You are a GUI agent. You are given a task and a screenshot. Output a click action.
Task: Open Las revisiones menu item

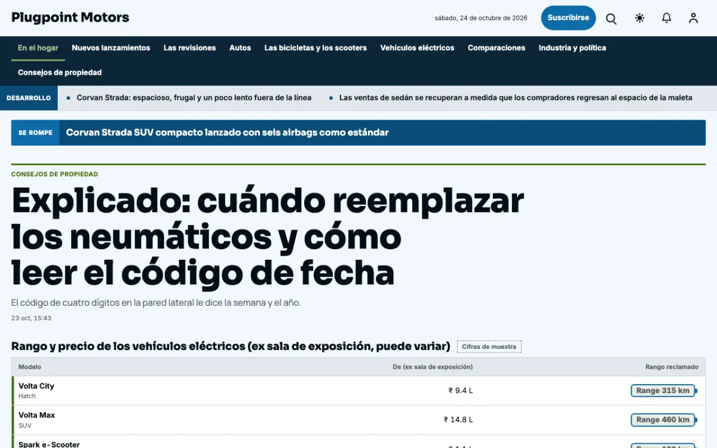click(x=189, y=48)
